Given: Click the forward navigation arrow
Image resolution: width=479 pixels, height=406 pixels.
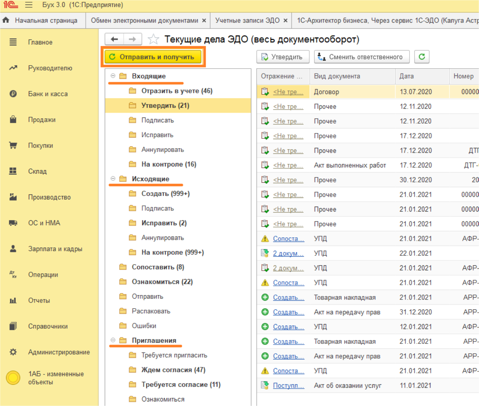Looking at the screenshot, I should click(x=132, y=39).
